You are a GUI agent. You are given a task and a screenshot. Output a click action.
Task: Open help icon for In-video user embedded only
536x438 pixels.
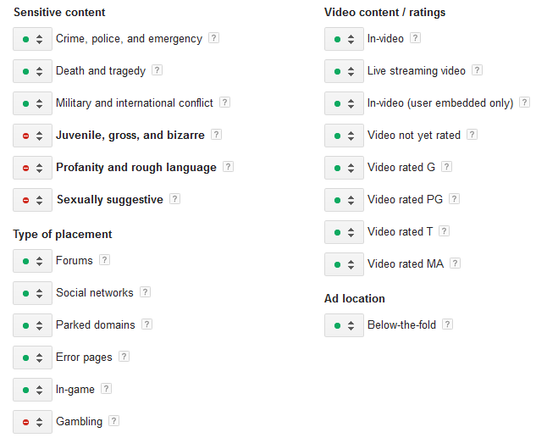[524, 103]
